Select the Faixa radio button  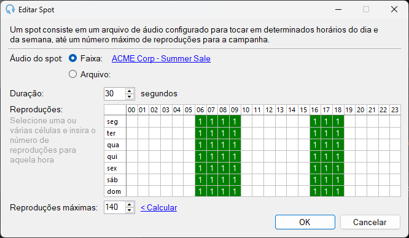73,58
